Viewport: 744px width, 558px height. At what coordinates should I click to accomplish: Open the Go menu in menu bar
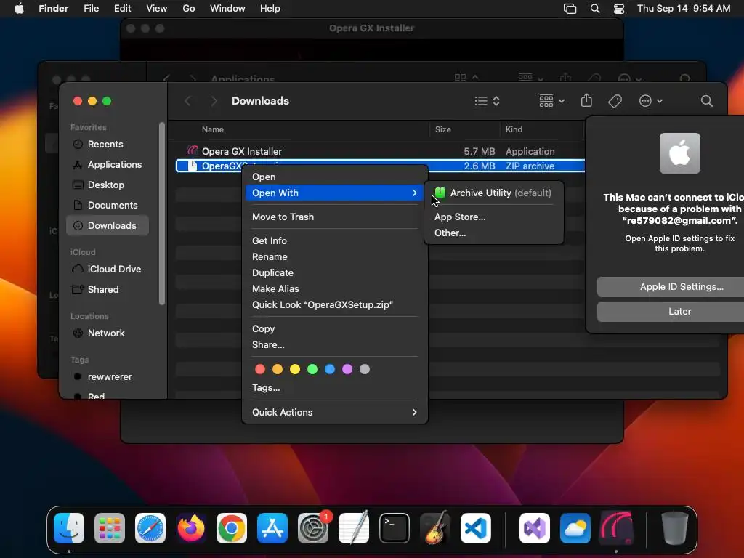coord(189,9)
